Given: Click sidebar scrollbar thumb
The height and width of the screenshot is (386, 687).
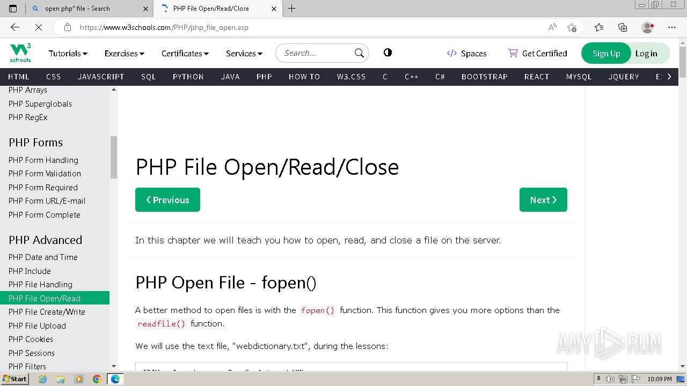Looking at the screenshot, I should (113, 157).
